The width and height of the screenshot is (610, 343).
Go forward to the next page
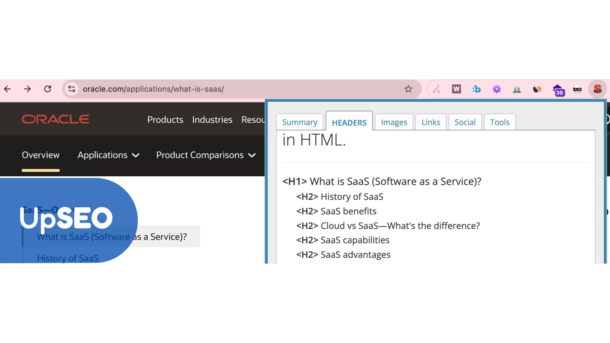[28, 89]
